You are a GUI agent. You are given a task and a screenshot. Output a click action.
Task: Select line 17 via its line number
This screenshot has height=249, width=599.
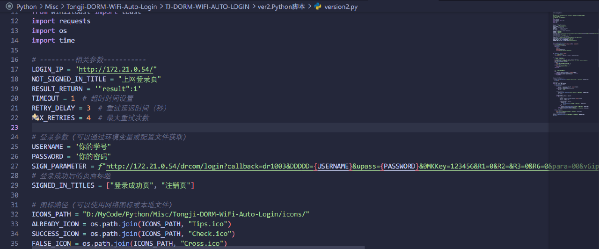pos(14,69)
